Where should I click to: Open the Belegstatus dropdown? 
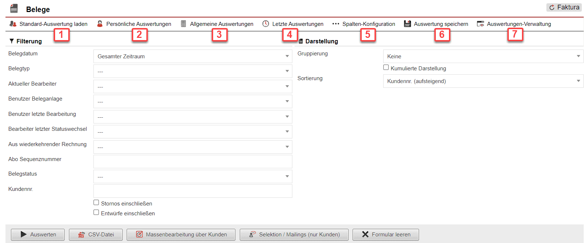coord(193,177)
